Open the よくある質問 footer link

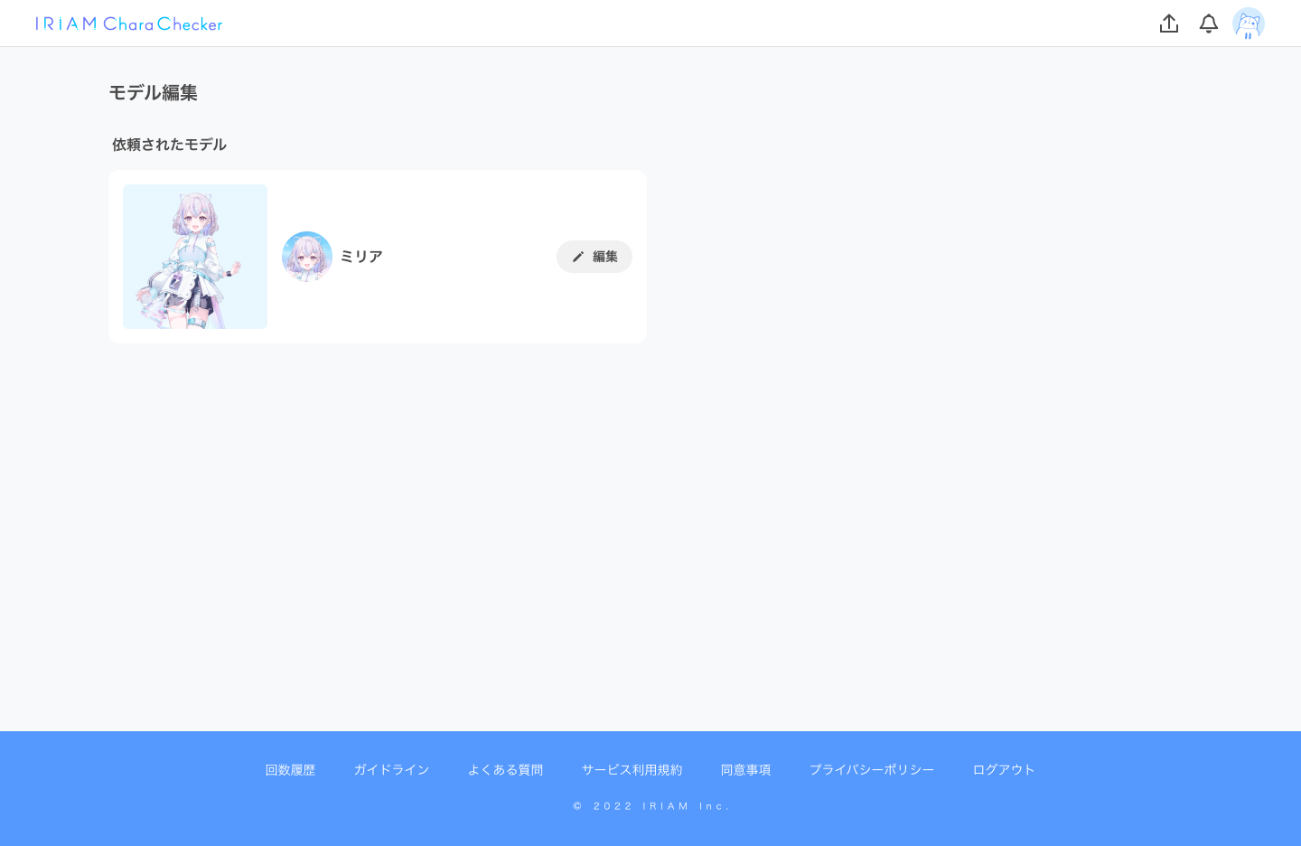coord(505,770)
